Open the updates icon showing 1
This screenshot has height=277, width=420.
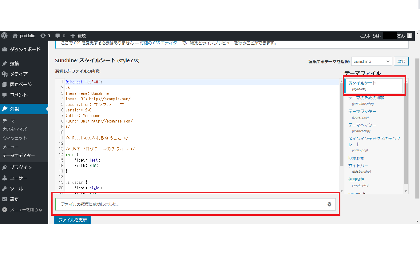click(x=43, y=36)
